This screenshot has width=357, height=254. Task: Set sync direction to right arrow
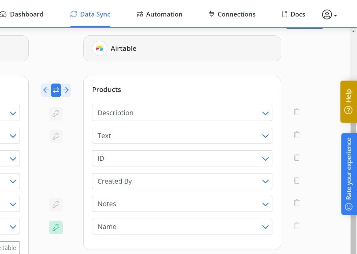point(66,90)
